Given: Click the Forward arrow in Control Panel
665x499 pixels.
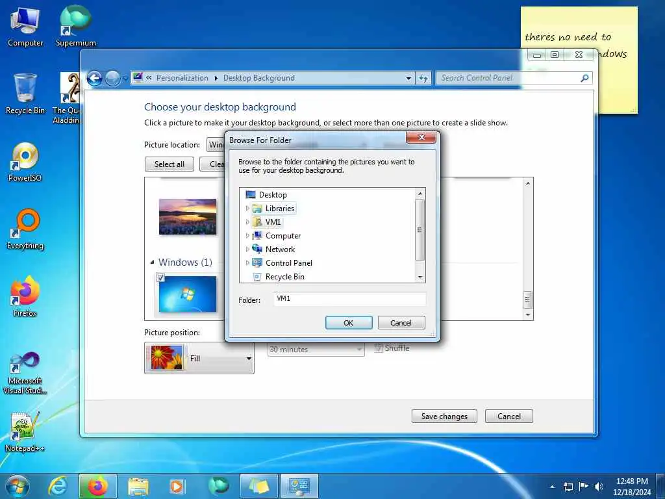Looking at the screenshot, I should pos(112,79).
